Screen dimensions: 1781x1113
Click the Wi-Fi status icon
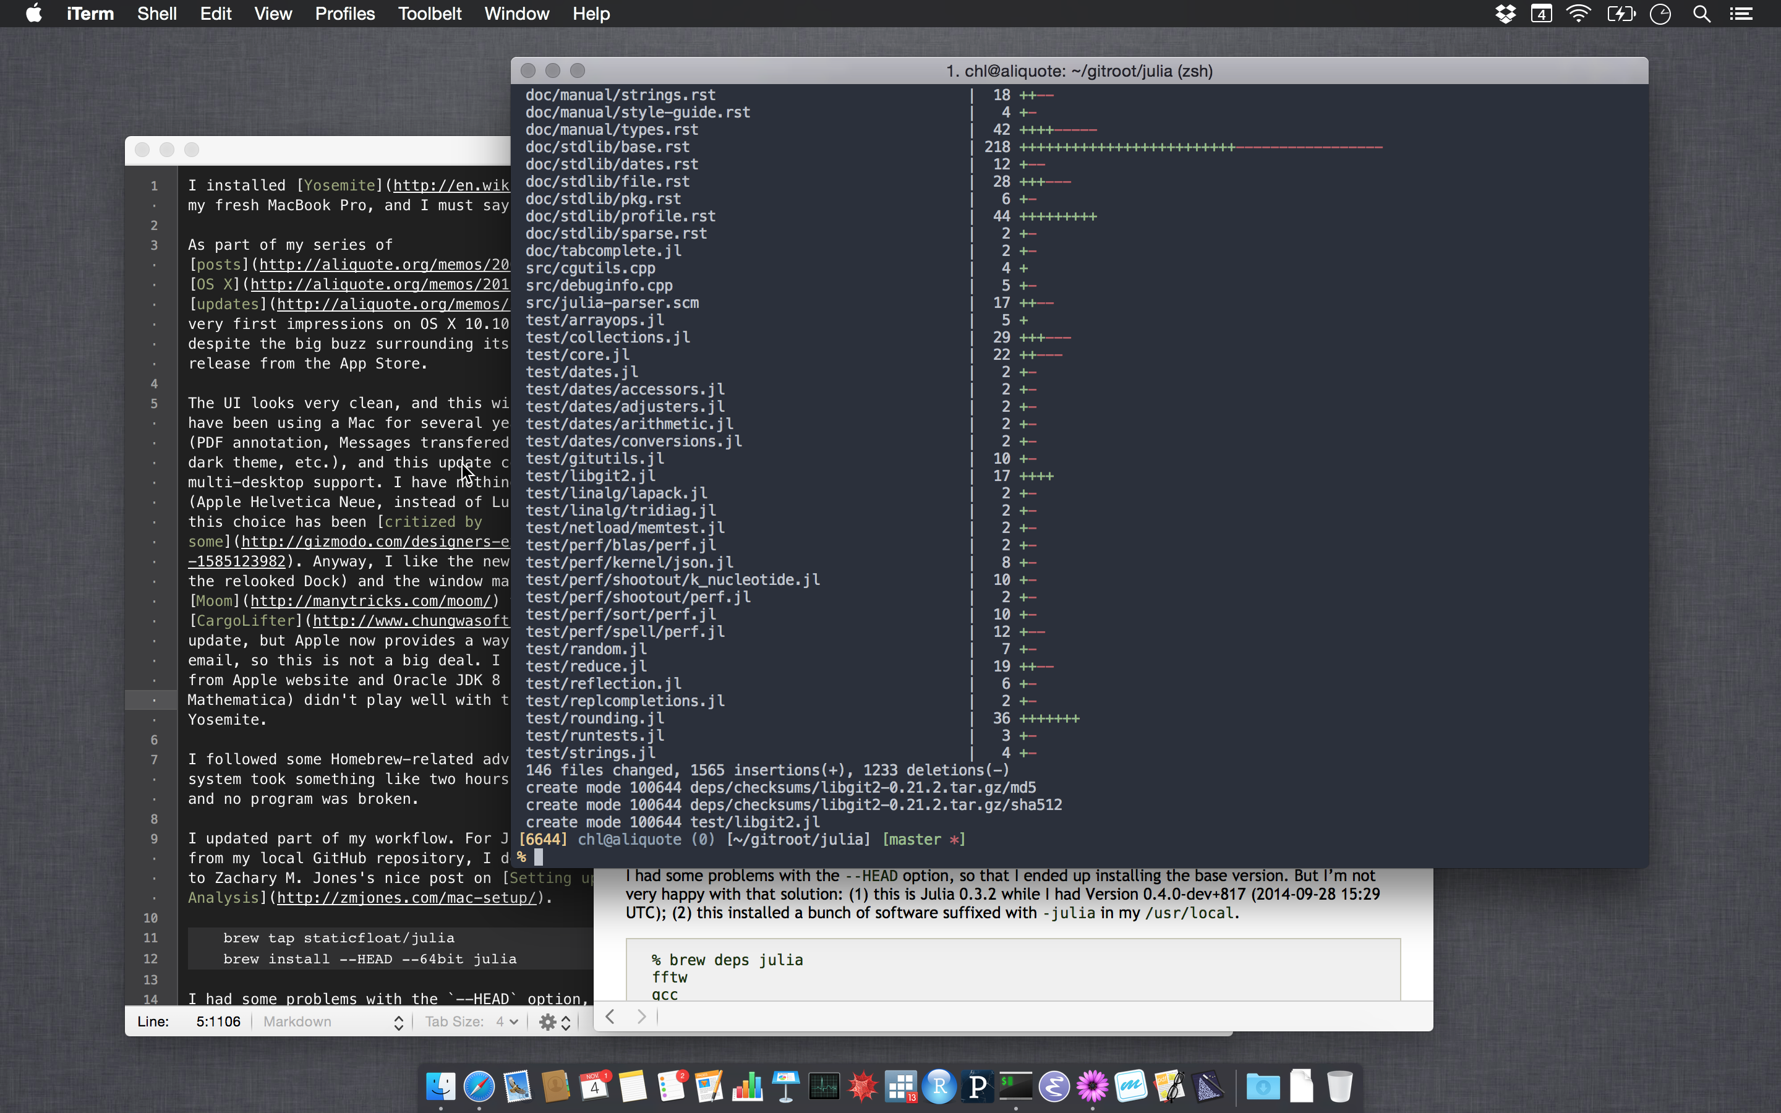[1578, 14]
